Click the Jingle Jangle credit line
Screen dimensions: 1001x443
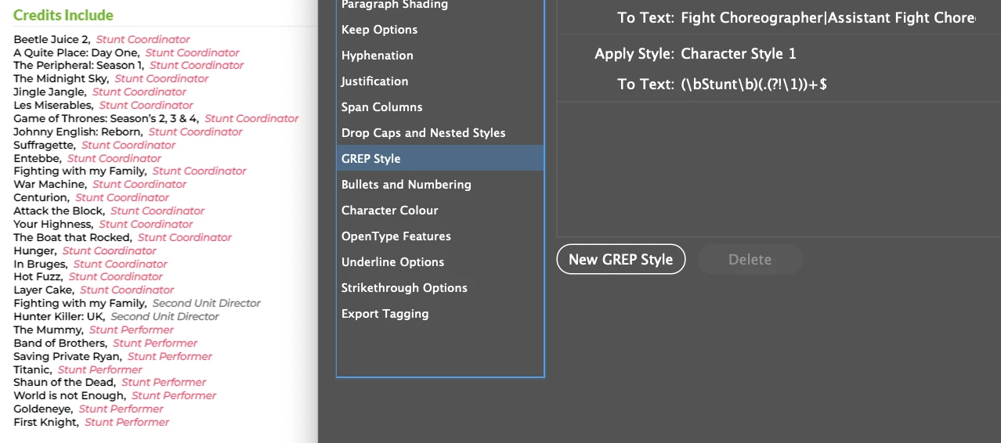[99, 92]
